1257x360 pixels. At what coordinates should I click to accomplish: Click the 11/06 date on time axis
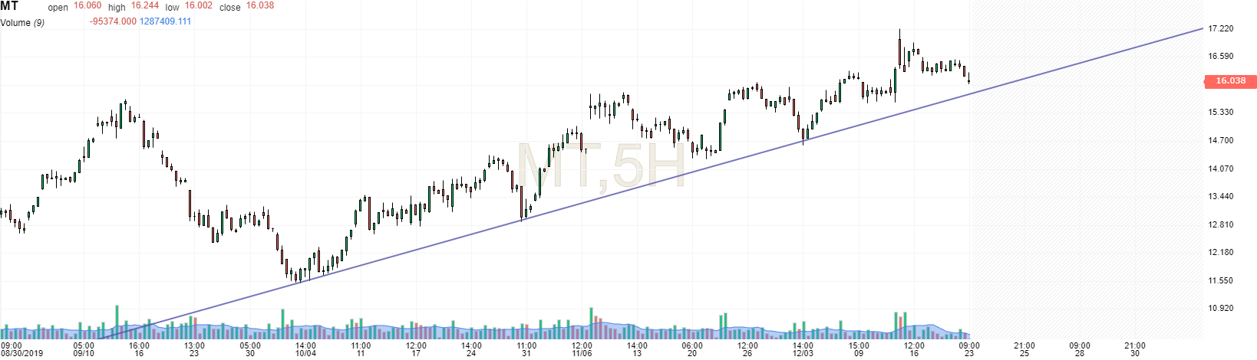582,353
